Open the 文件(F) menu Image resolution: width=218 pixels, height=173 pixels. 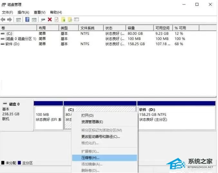click(7, 12)
